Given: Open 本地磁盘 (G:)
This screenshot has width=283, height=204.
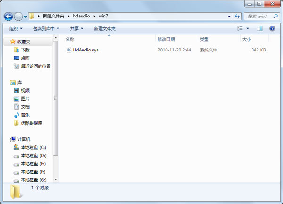Looking at the screenshot, I should click(33, 180).
